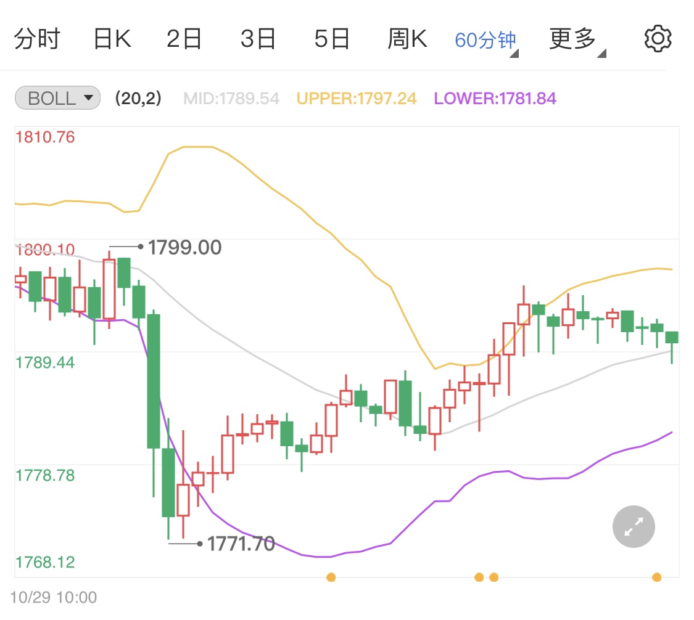Switch to 周K tab

[407, 39]
